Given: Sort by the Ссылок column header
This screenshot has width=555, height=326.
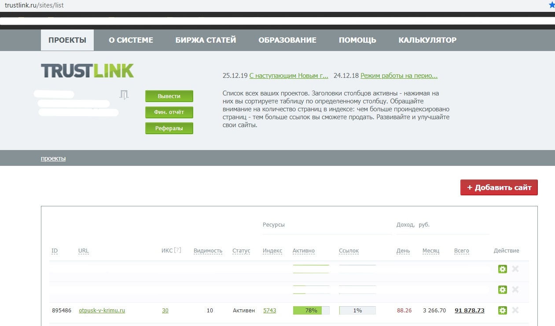Looking at the screenshot, I should tap(349, 251).
